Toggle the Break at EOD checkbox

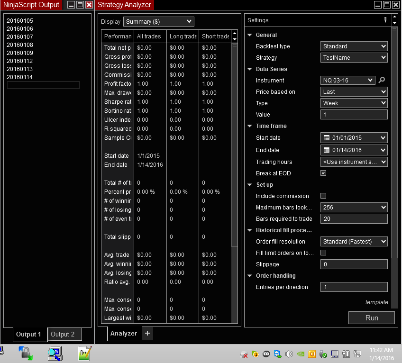323,173
